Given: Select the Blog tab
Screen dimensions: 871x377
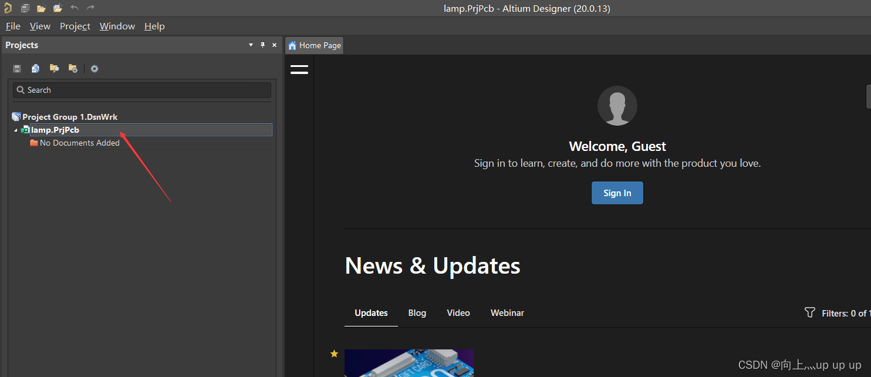Looking at the screenshot, I should (x=417, y=313).
